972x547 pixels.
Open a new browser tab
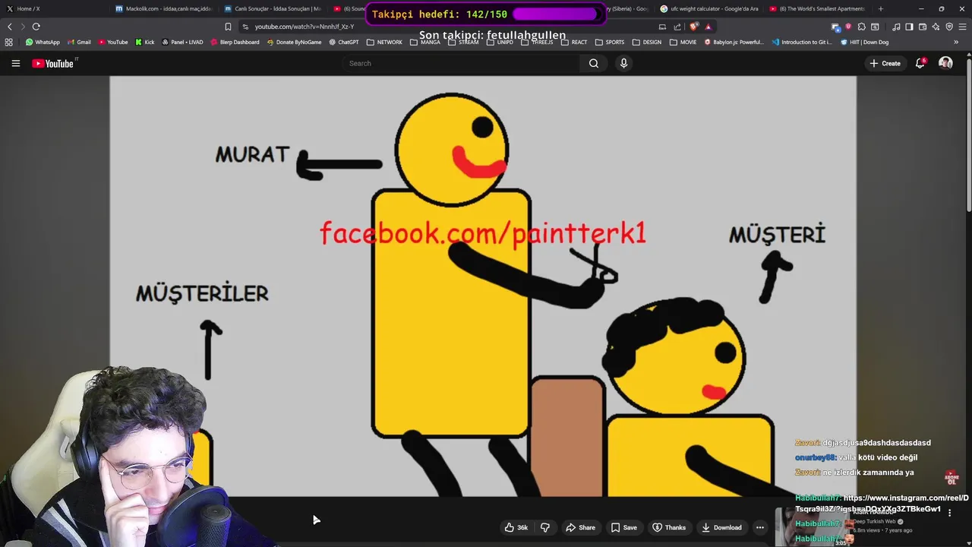(881, 8)
